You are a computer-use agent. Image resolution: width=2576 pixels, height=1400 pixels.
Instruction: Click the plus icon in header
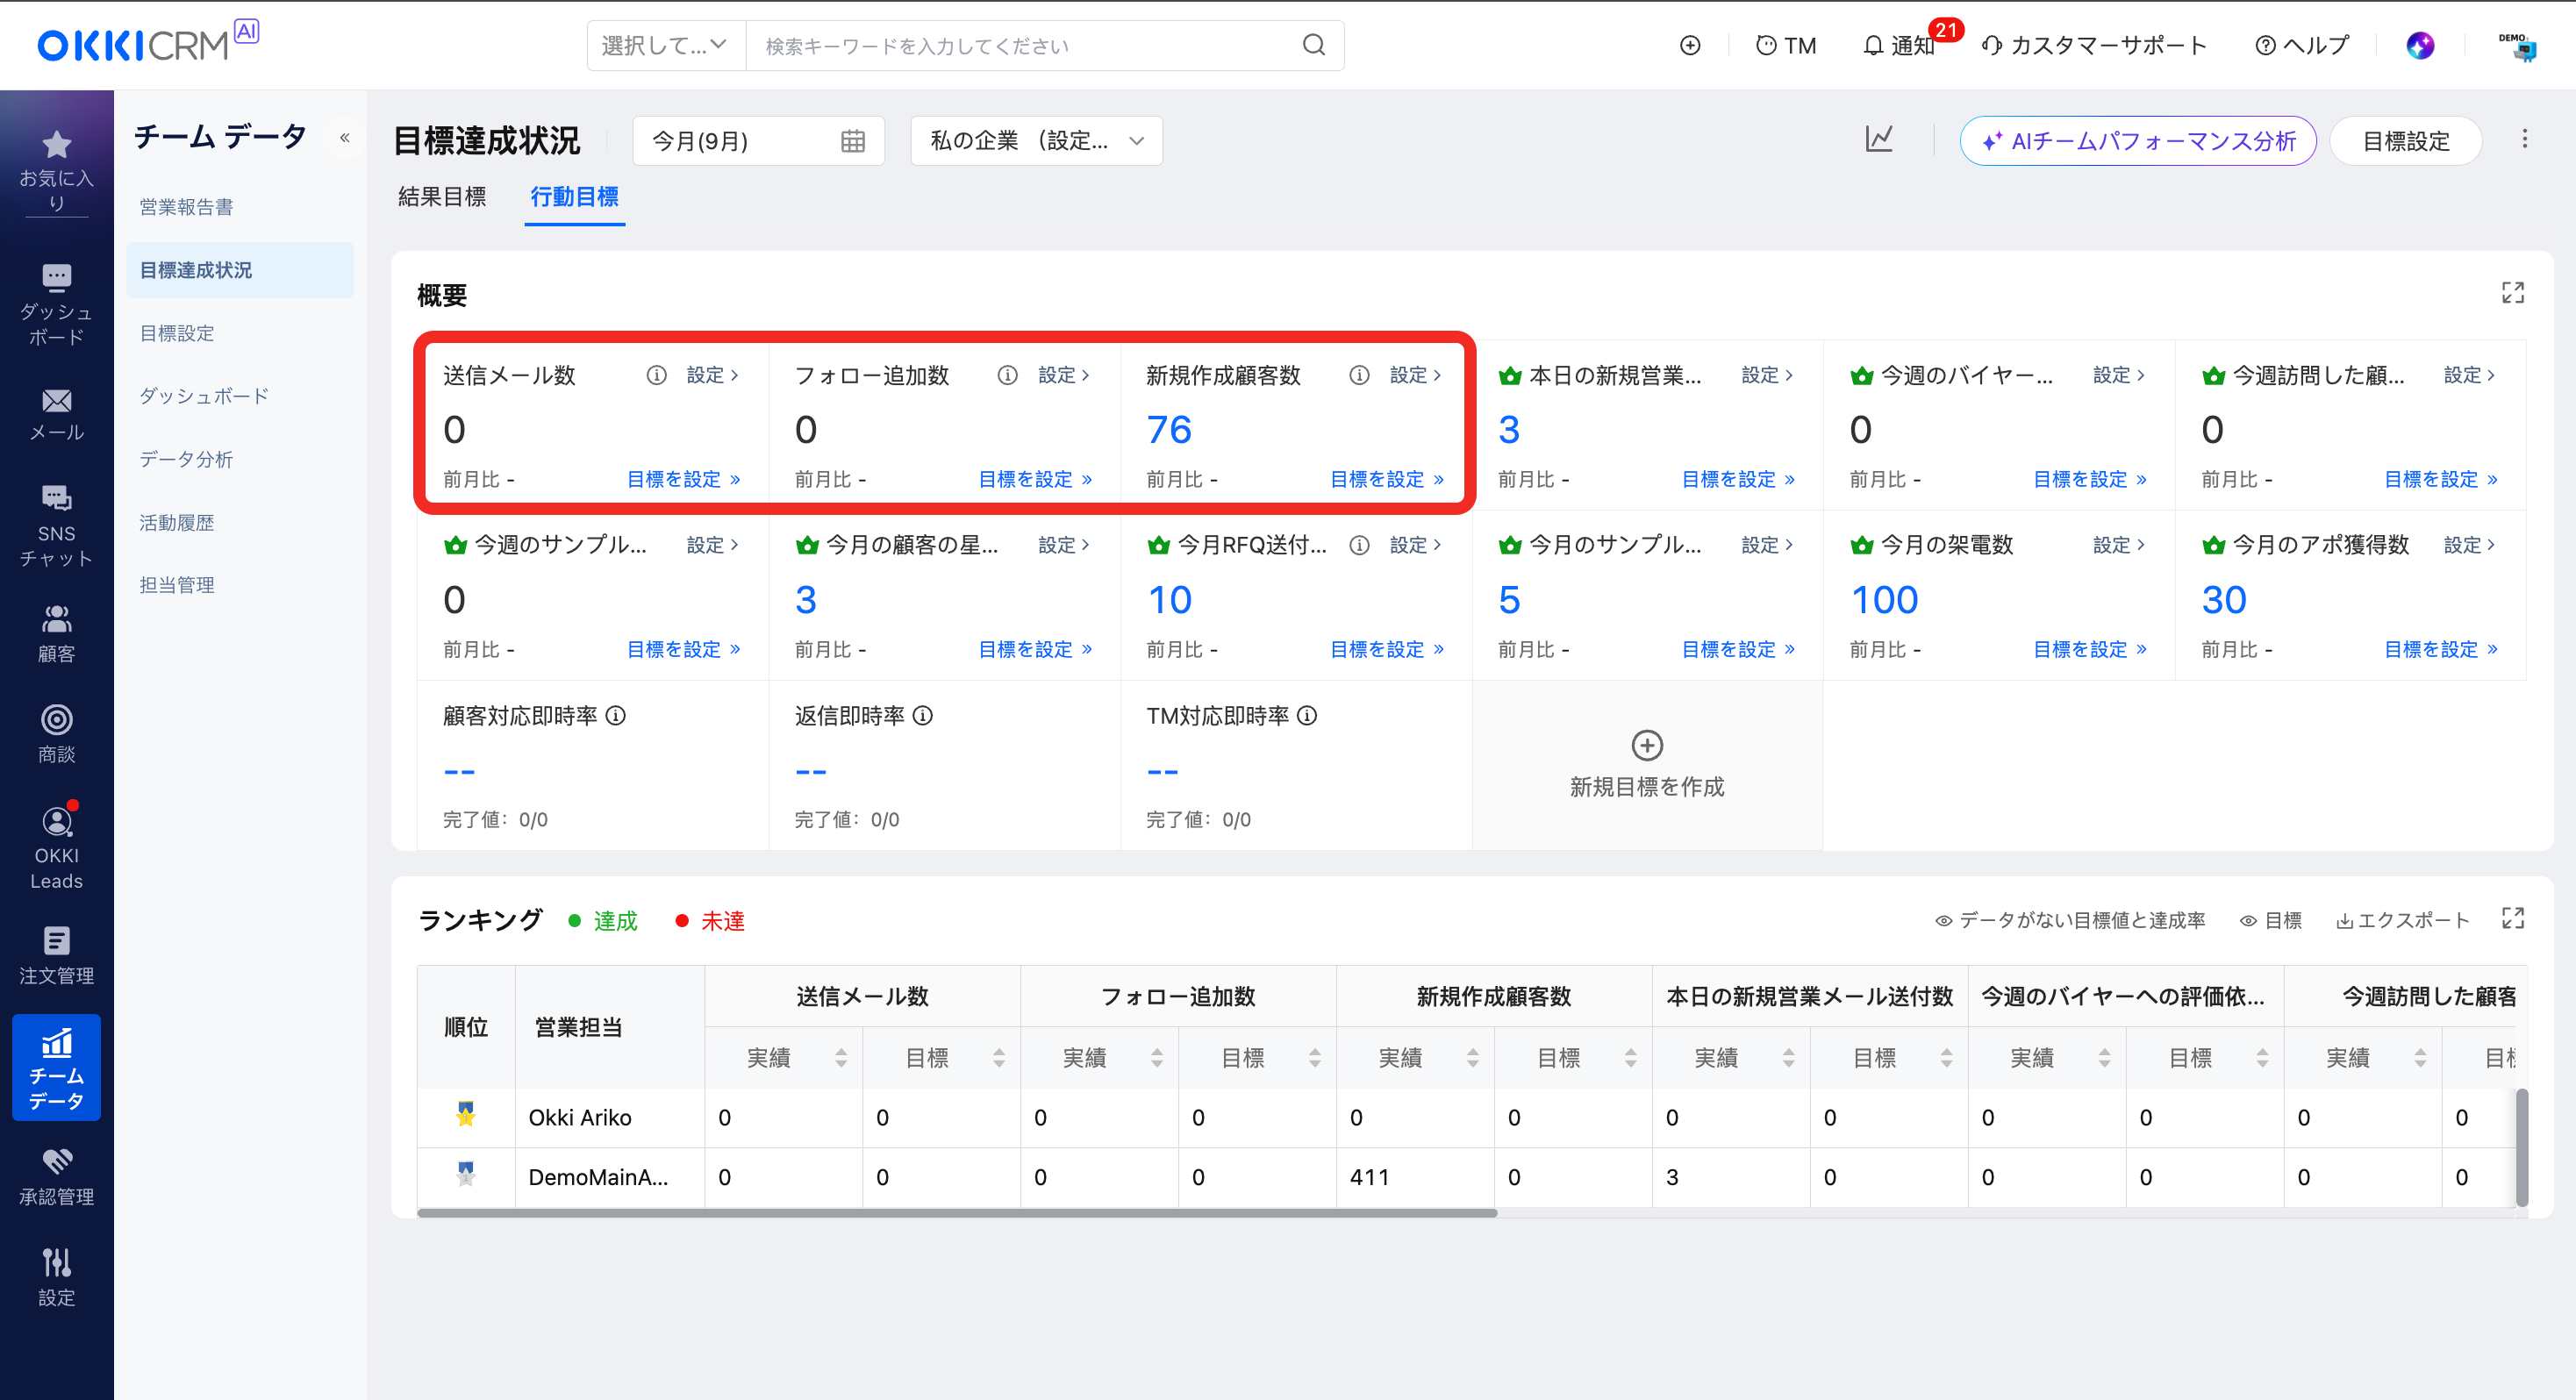[1689, 46]
